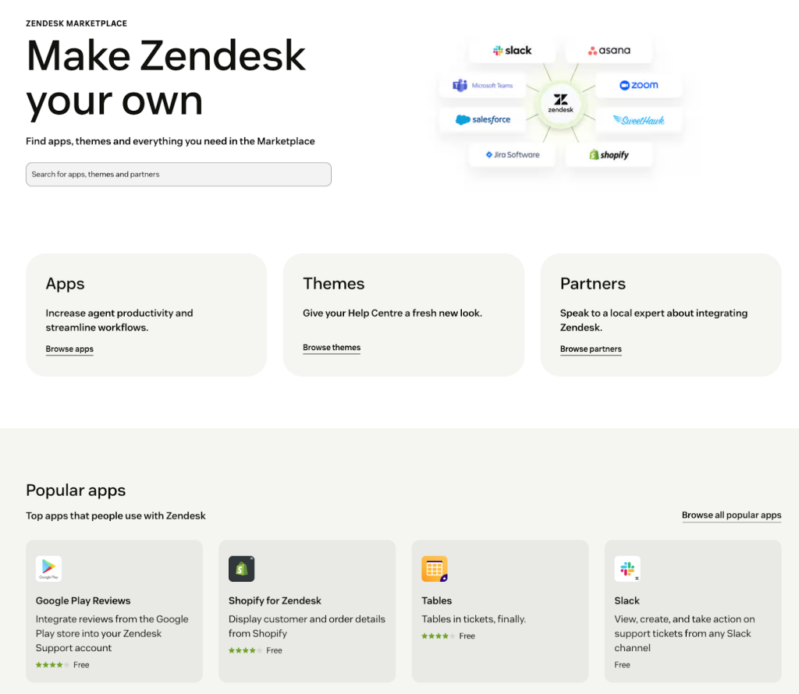
Task: Select the Jira Software integration icon
Action: (x=513, y=154)
